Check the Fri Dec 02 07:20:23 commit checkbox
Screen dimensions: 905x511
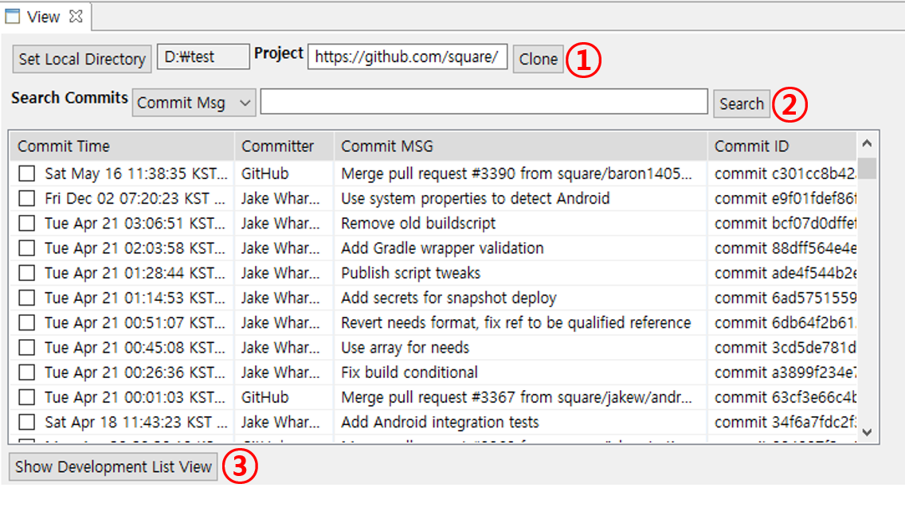point(26,198)
